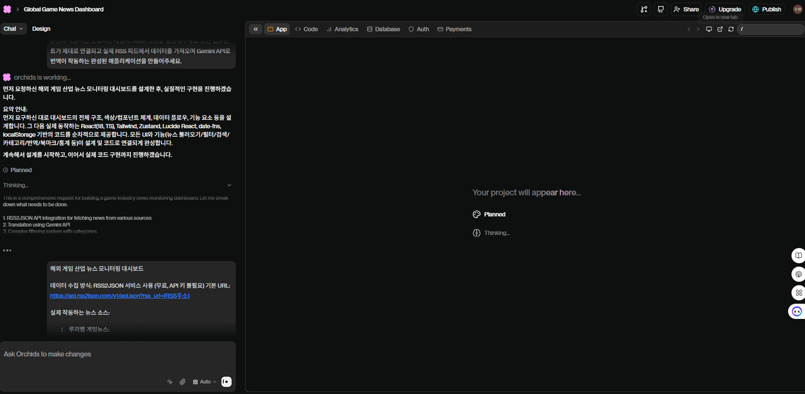Click the Publish button
The height and width of the screenshot is (394, 805).
coord(766,9)
